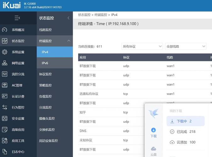Collapse the 终端监控 group chevron
Image resolution: width=212 pixels, height=157 pixels.
tap(69, 41)
